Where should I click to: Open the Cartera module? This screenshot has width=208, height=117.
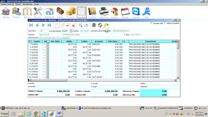60,13
